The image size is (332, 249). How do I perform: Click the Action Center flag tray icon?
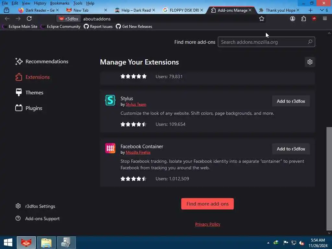pyautogui.click(x=286, y=243)
